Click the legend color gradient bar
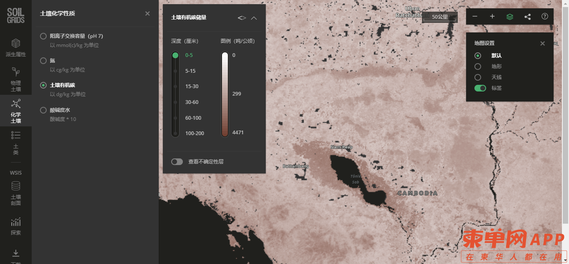This screenshot has width=569, height=264. 225,94
